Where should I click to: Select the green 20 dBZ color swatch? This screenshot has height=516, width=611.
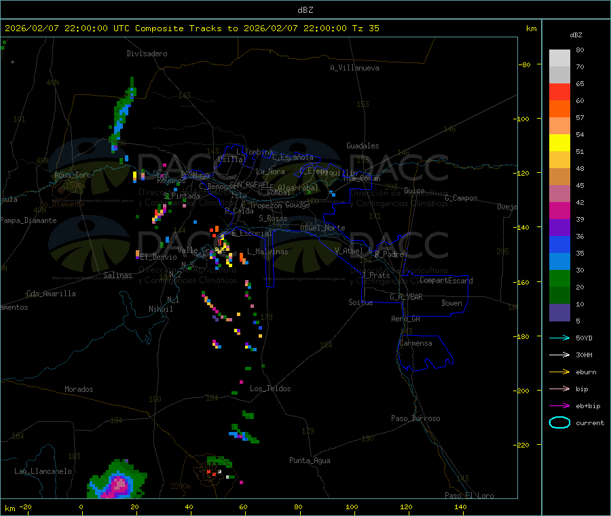[x=559, y=278]
